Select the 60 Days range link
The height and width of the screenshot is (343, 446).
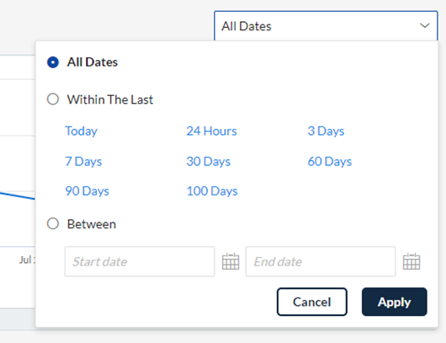click(330, 162)
